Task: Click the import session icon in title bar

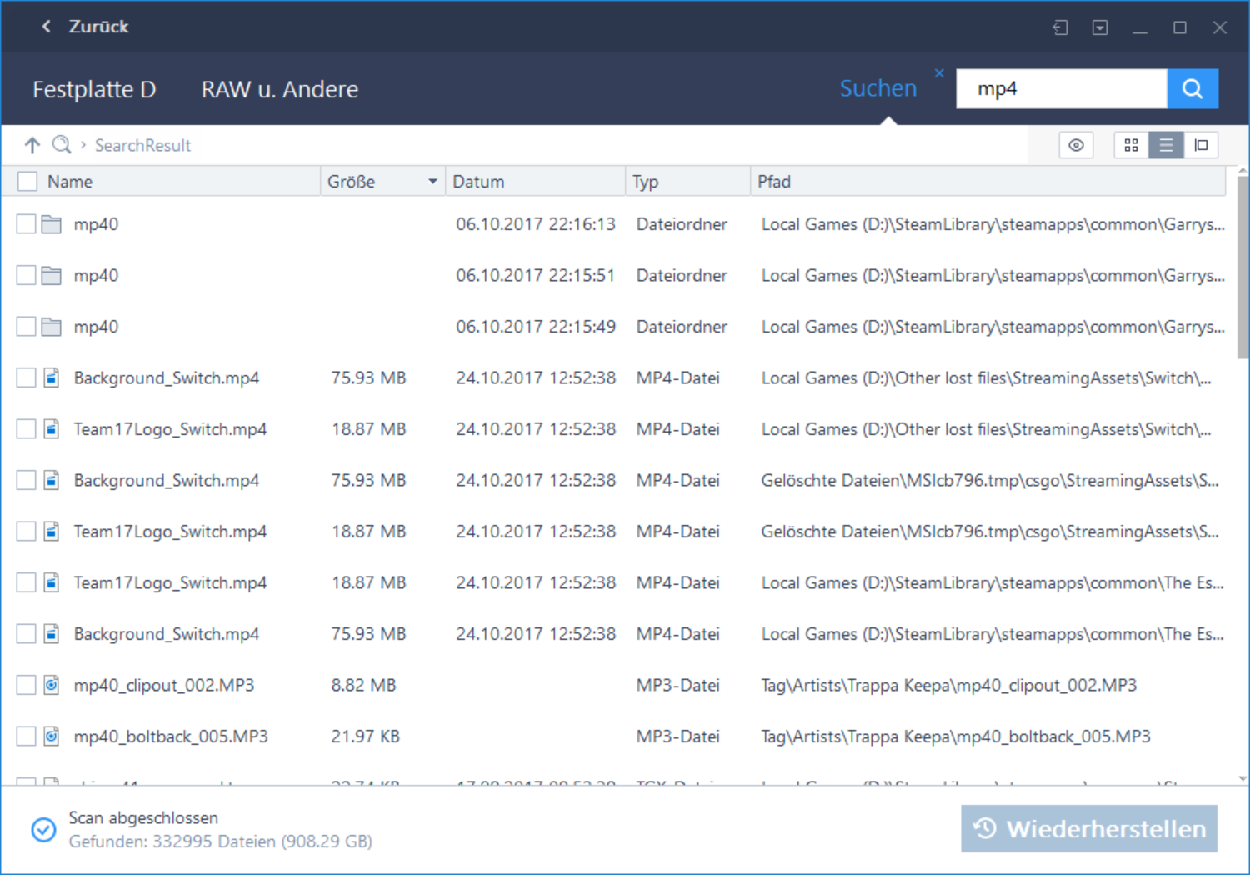Action: click(x=1060, y=27)
